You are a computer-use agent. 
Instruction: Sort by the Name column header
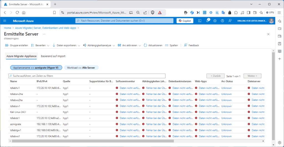point(14,81)
